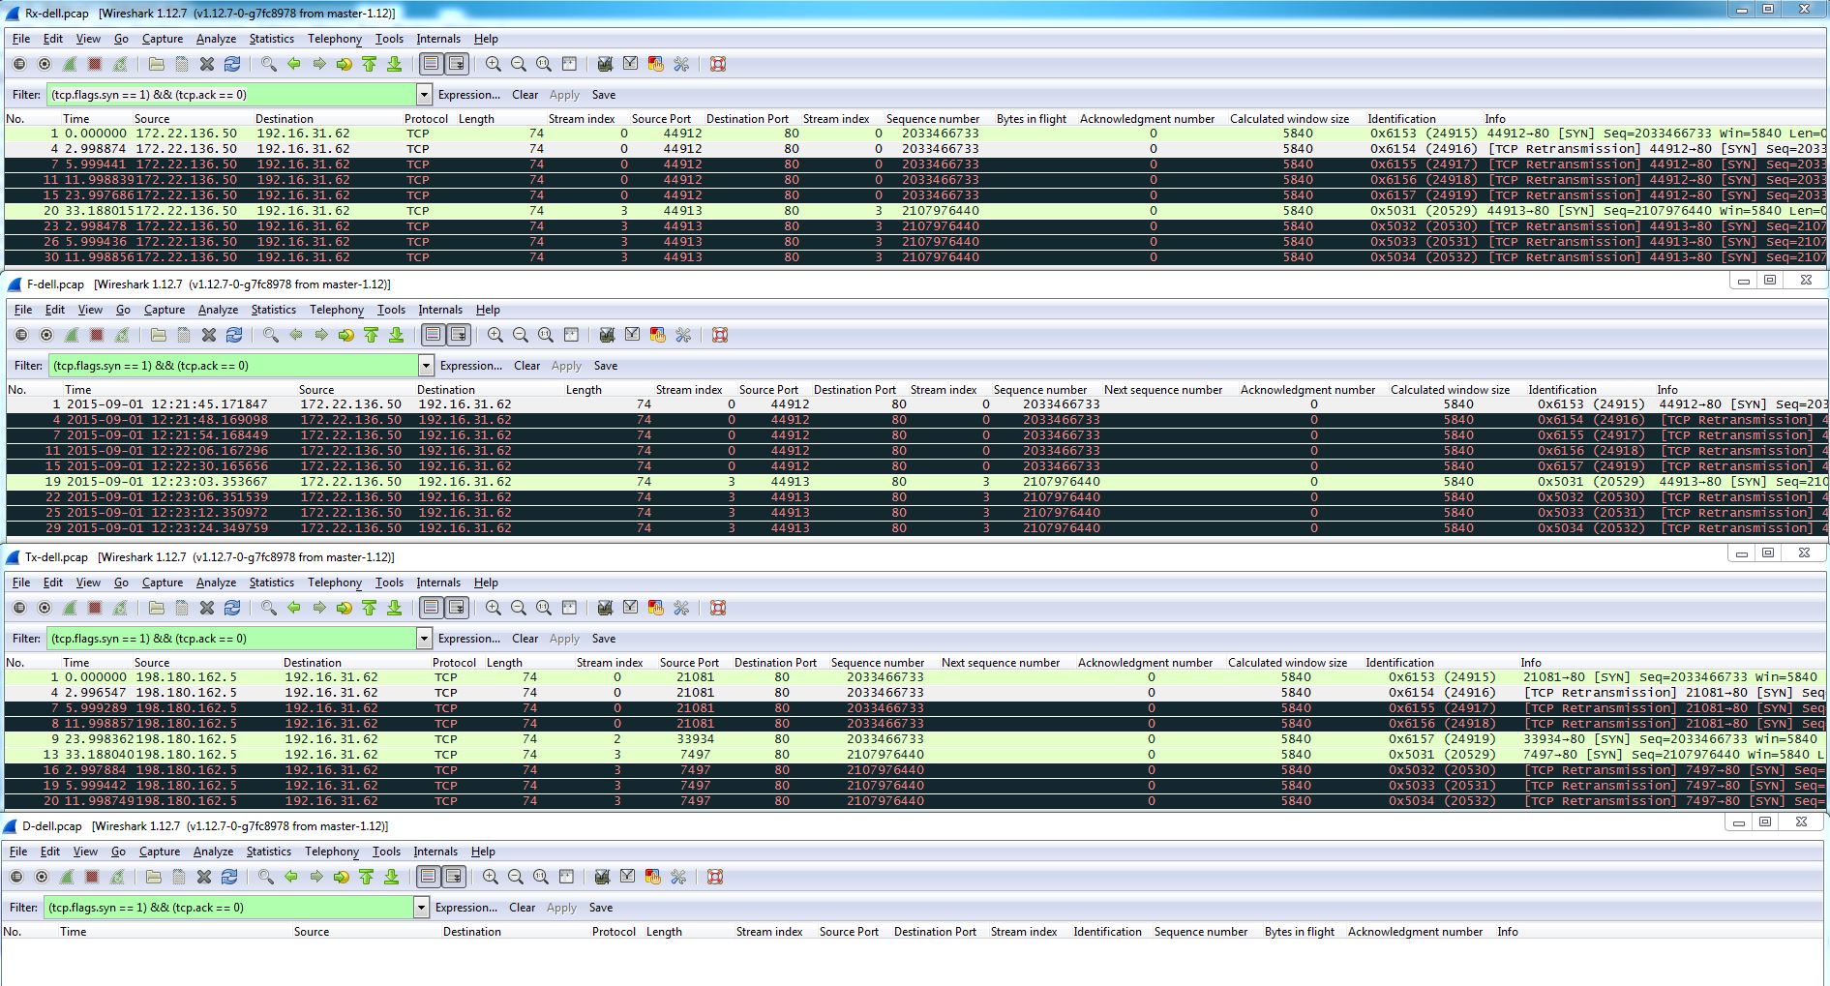Open Analyze menu in F-dell.pcap window
Viewport: 1830px width, 986px height.
coord(218,310)
